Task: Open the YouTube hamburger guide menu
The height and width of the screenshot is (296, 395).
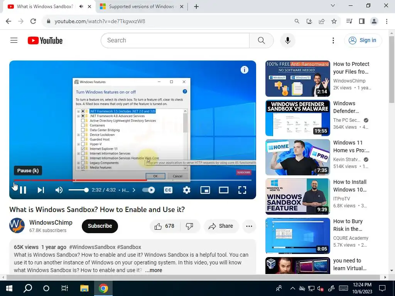Action: tap(14, 40)
